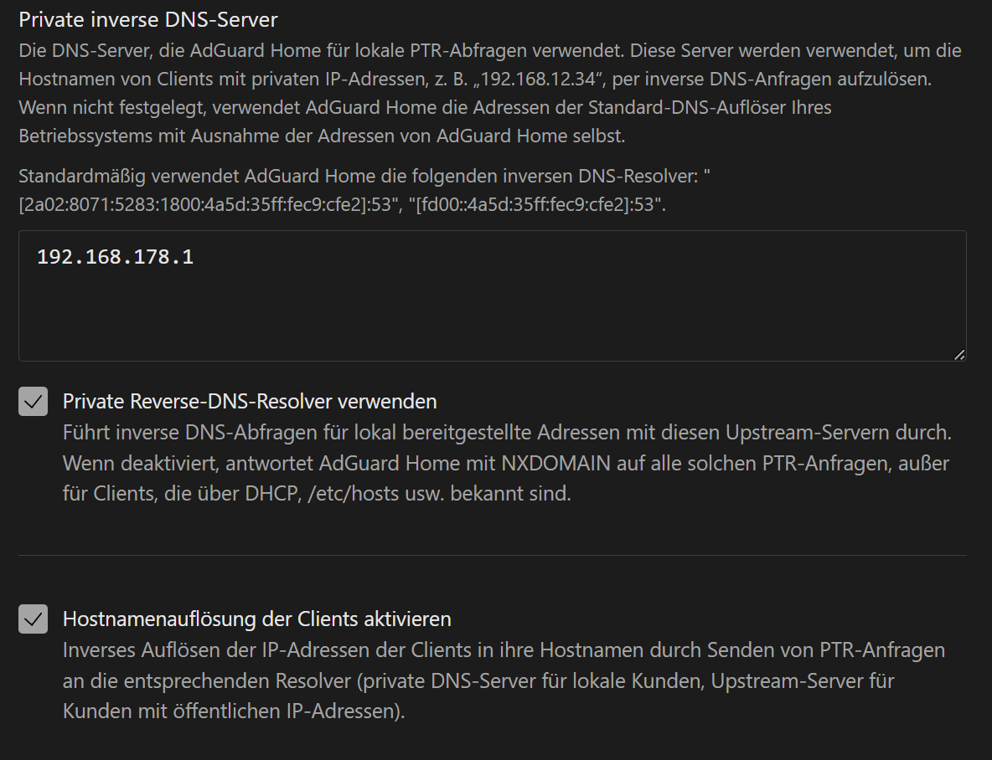
Task: Disable Hostnamenauflösung der Clients aktivieren checkbox
Action: click(33, 619)
